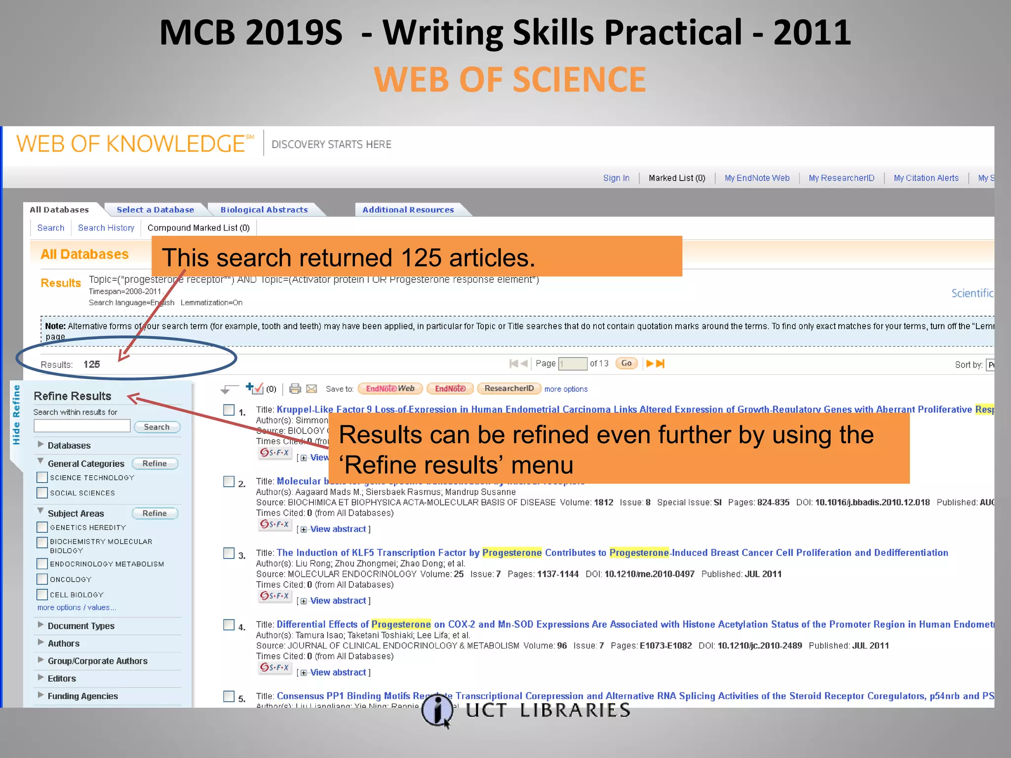Tick the checkbox for result 3
The image size is (1011, 758).
pyautogui.click(x=229, y=553)
